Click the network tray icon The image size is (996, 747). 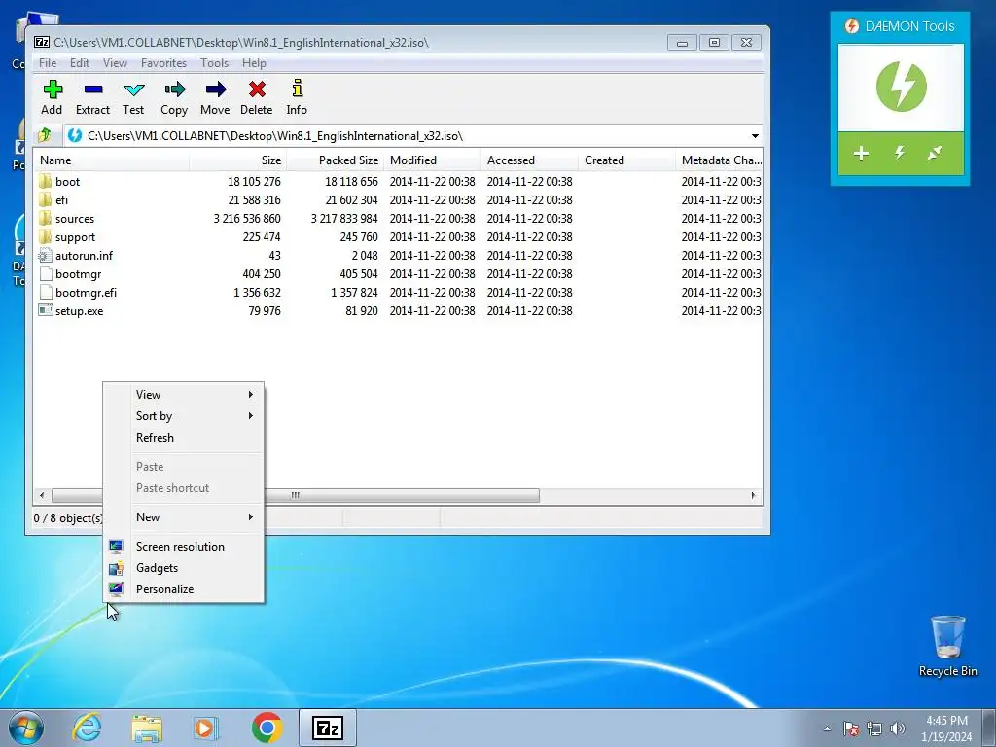pos(874,729)
